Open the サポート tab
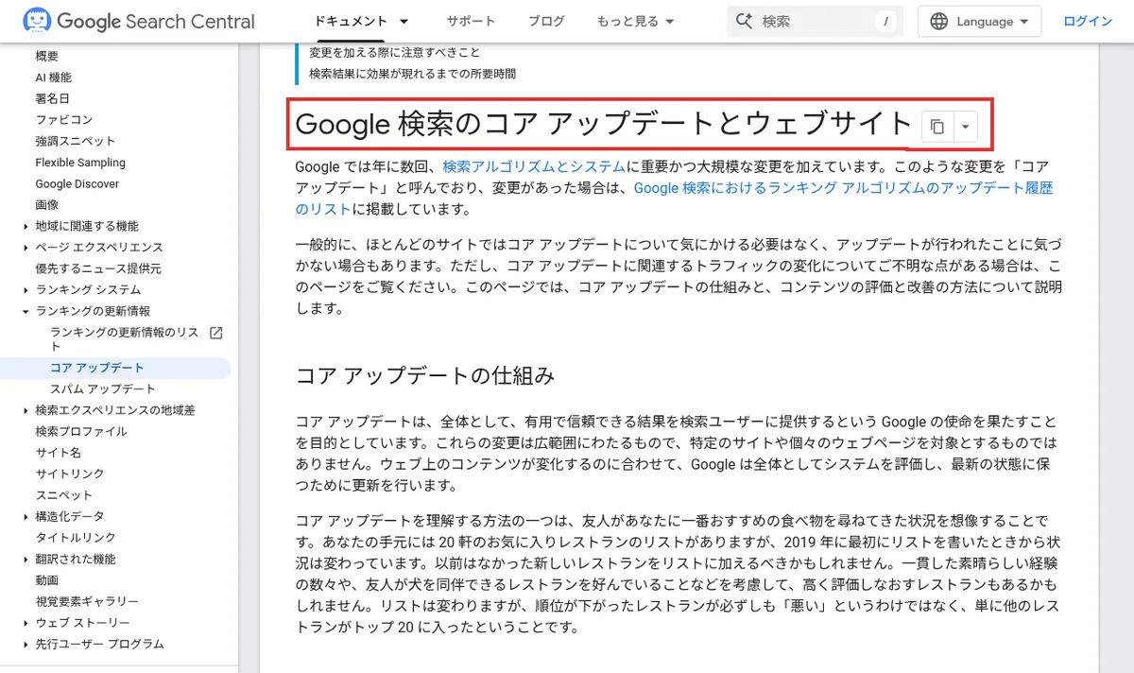 point(471,21)
